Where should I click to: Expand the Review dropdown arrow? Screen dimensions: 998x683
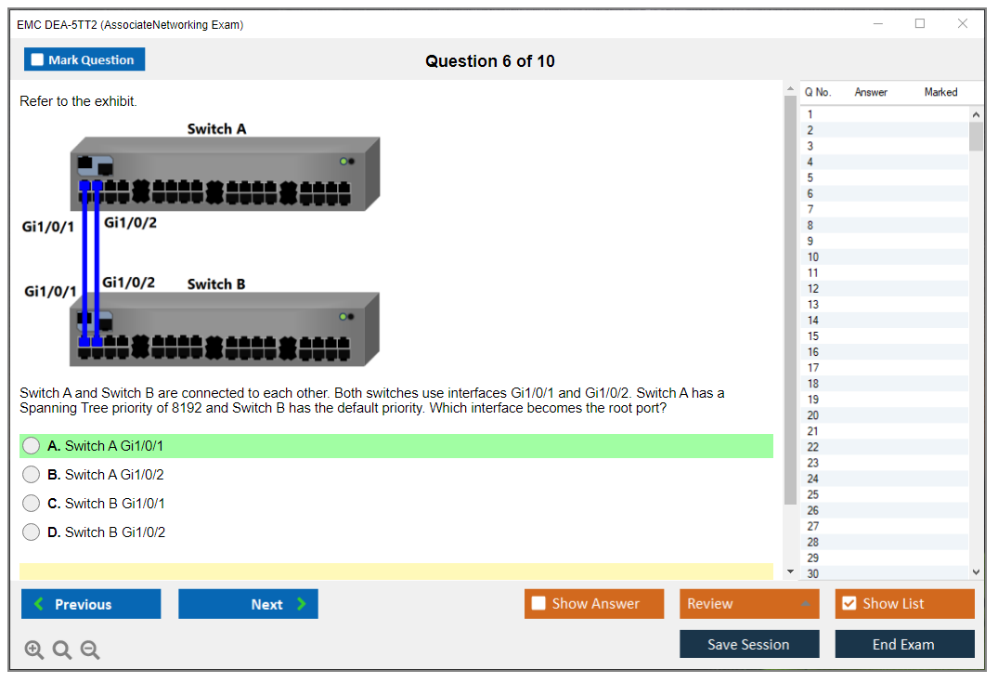(804, 604)
